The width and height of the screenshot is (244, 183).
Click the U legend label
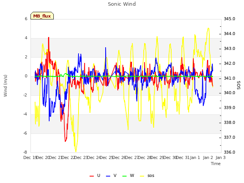click(x=98, y=175)
